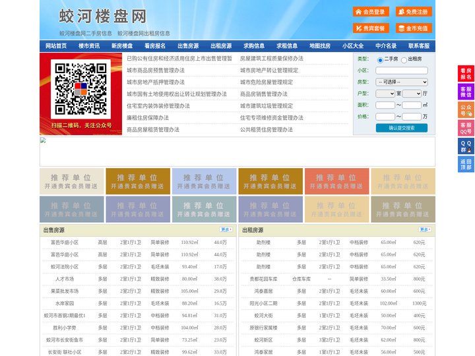Open the 新房楼盘 navigation item
The height and width of the screenshot is (356, 475).
(122, 46)
